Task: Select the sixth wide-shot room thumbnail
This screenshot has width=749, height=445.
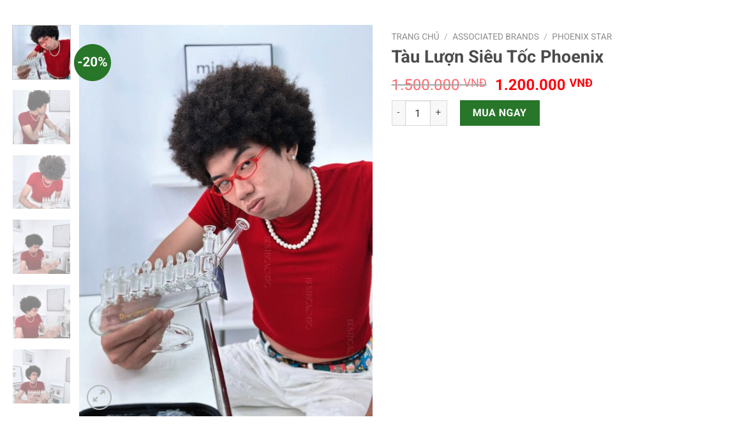Action: pos(41,377)
